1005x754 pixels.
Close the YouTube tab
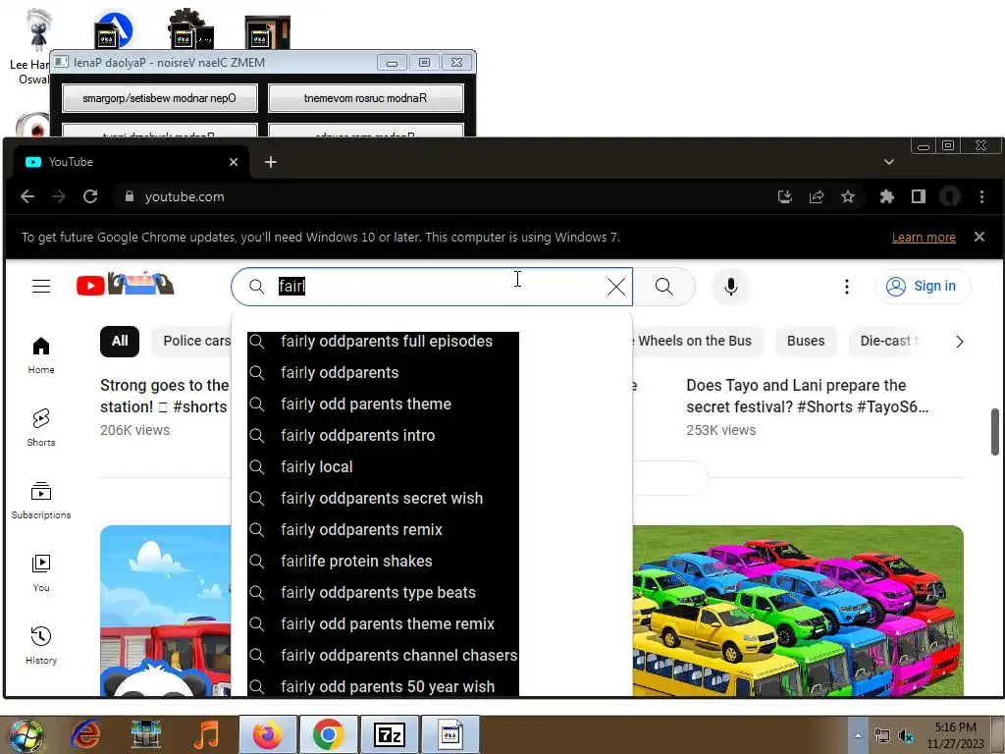click(234, 162)
